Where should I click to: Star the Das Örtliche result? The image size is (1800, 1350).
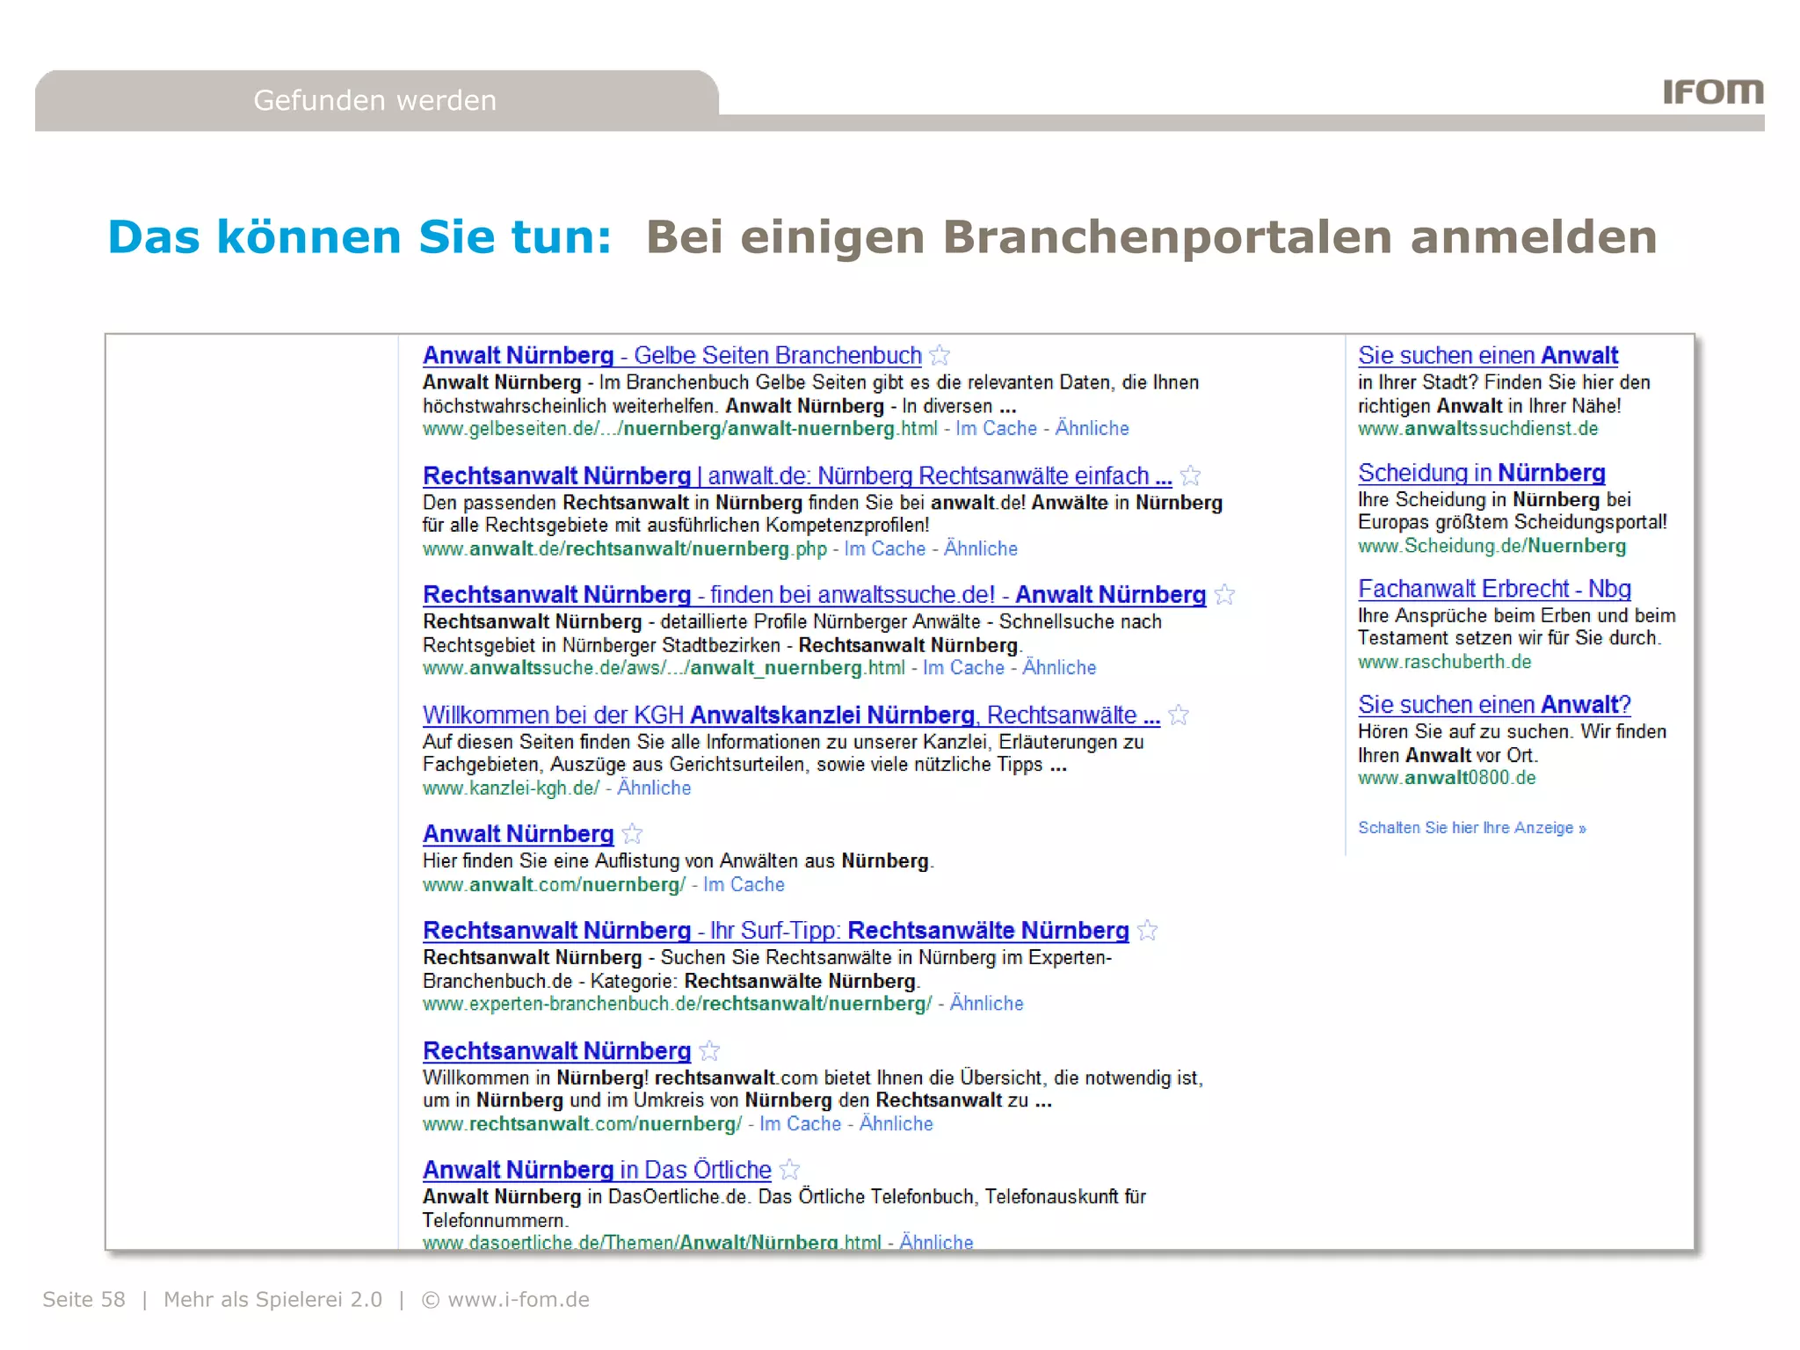[x=789, y=1170]
